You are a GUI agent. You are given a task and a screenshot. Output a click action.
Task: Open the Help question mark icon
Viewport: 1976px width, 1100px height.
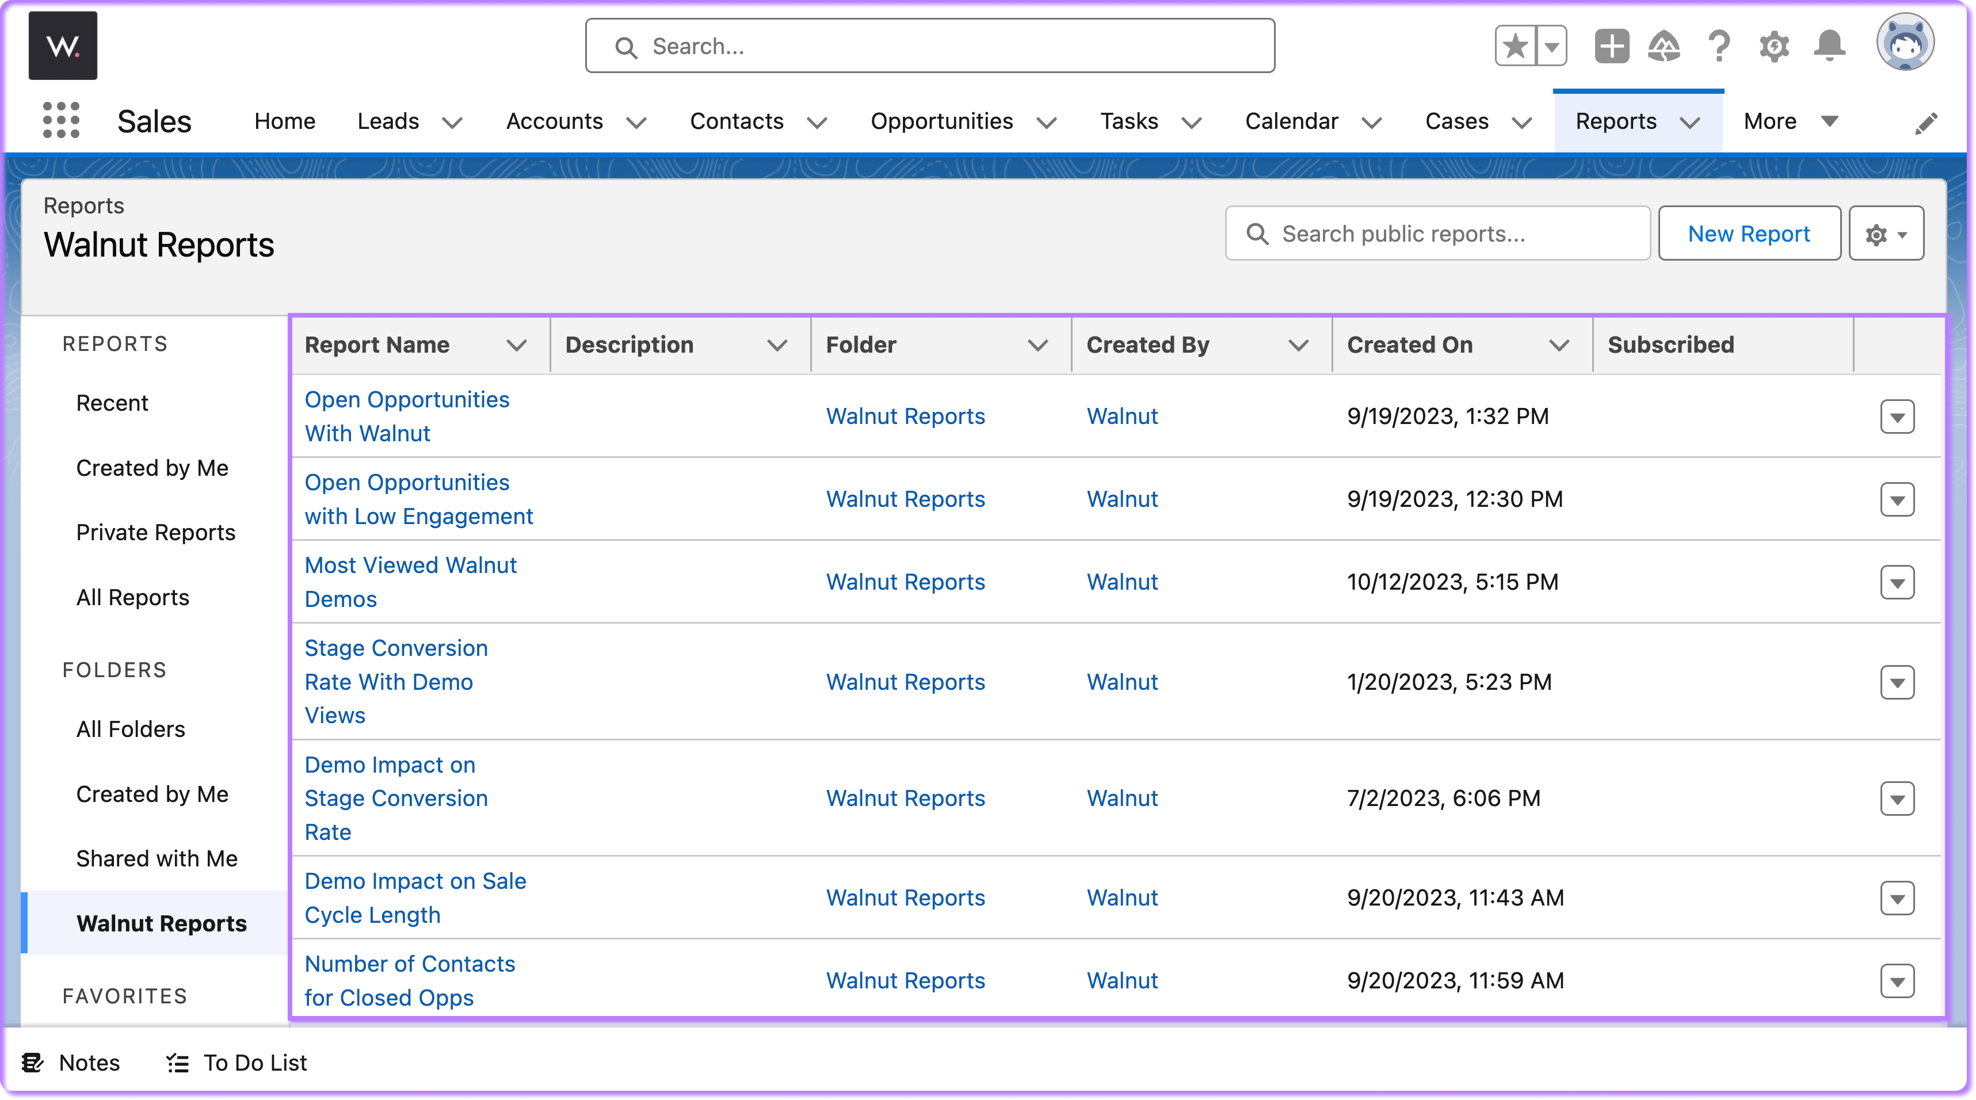pyautogui.click(x=1719, y=46)
